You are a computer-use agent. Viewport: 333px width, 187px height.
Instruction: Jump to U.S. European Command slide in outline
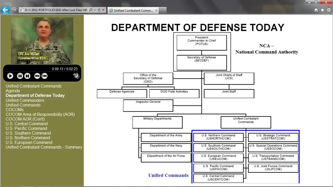[x=29, y=142]
